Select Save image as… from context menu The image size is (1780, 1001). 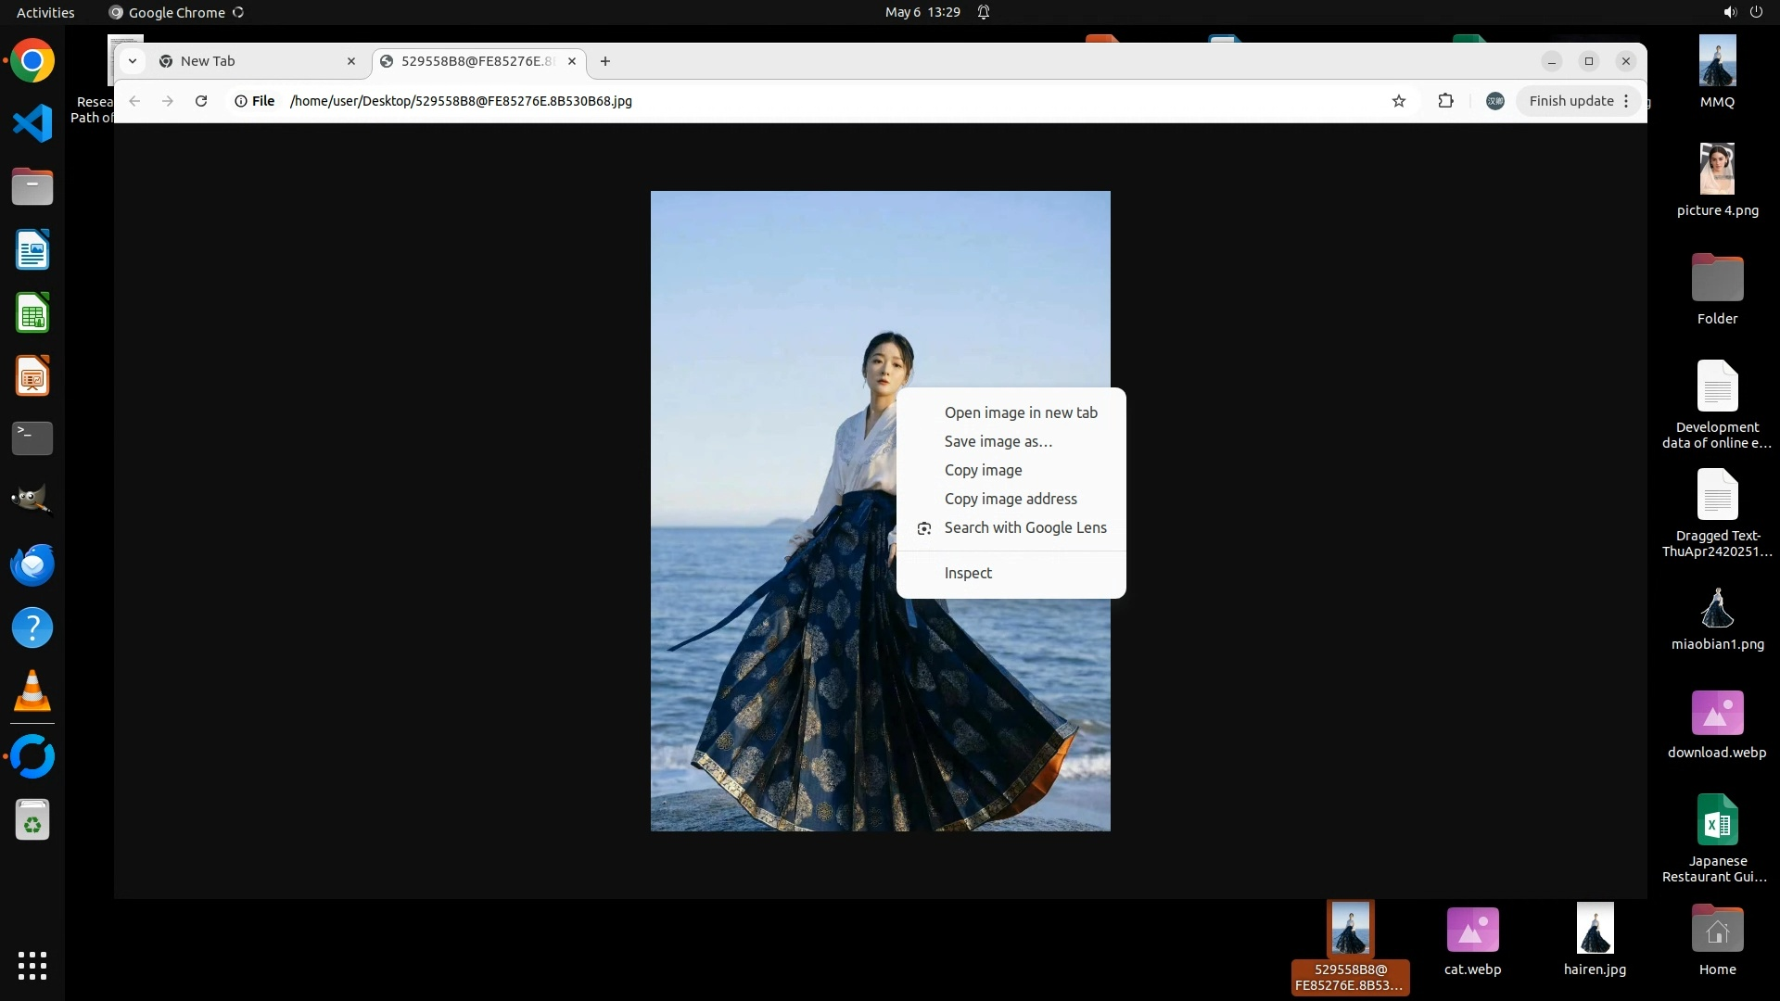998,441
